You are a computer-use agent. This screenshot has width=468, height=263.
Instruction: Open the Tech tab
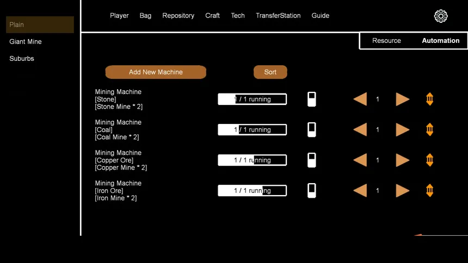pyautogui.click(x=238, y=16)
